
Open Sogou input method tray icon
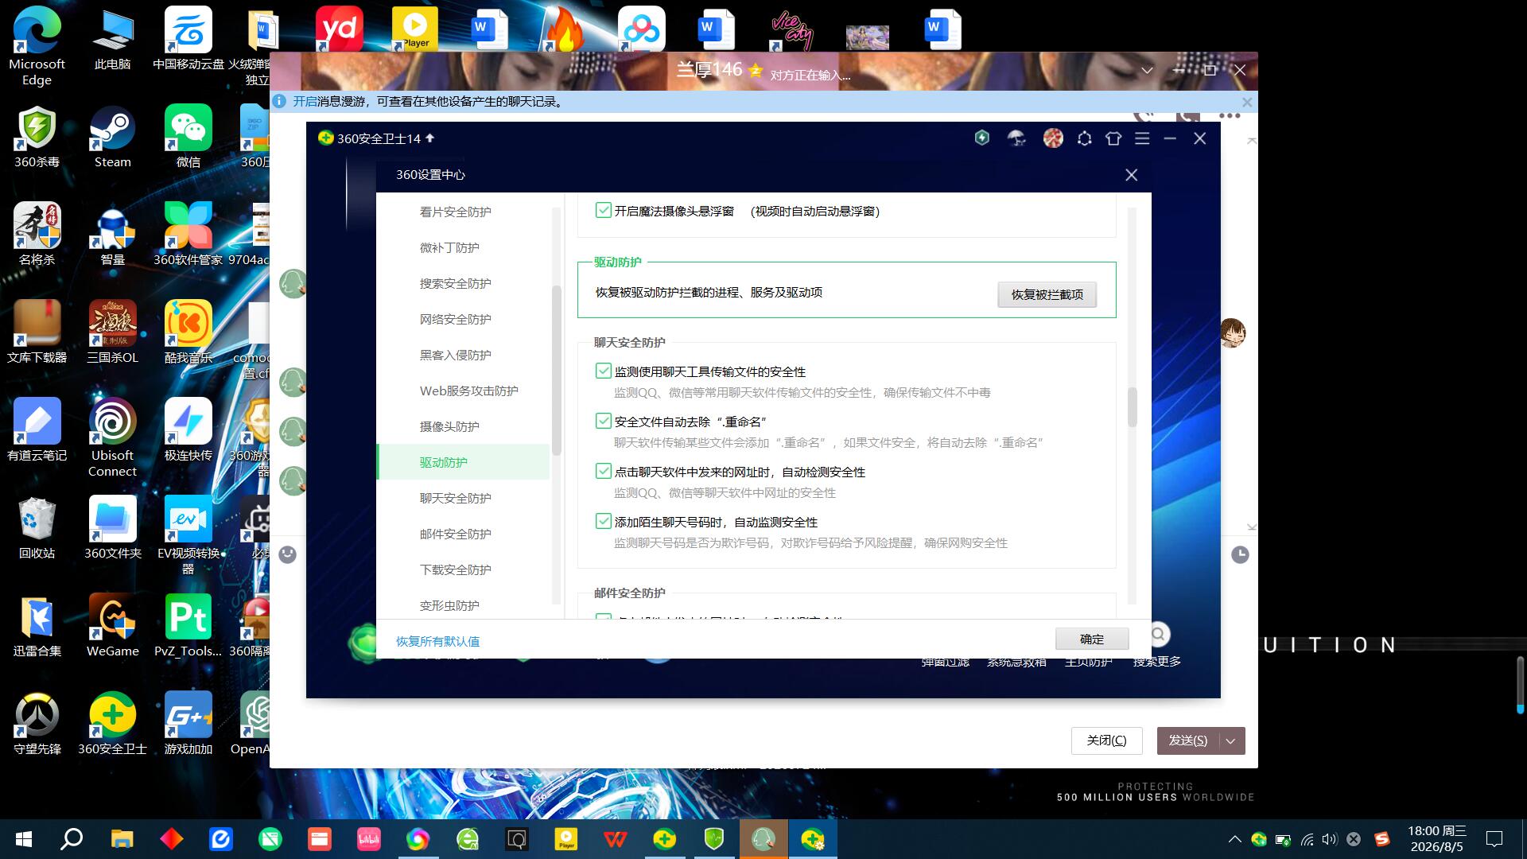click(x=1382, y=839)
